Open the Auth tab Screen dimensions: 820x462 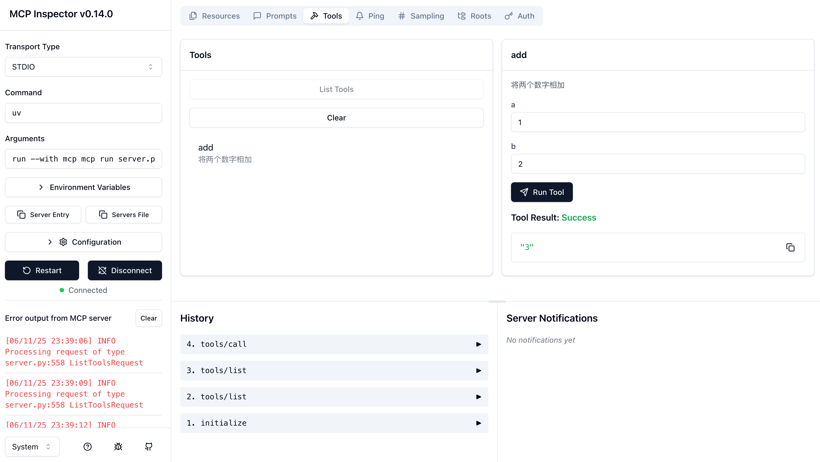519,16
